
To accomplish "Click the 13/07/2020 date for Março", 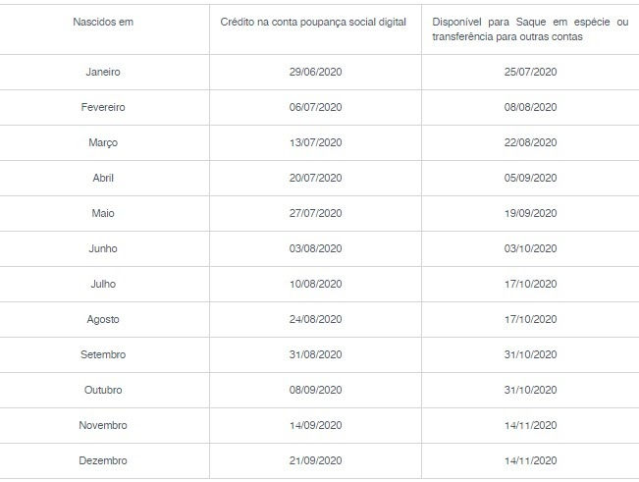I will pyautogui.click(x=315, y=142).
